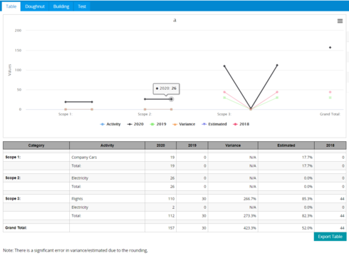Click the highlighted Scope 2 2020 point

tap(171, 99)
